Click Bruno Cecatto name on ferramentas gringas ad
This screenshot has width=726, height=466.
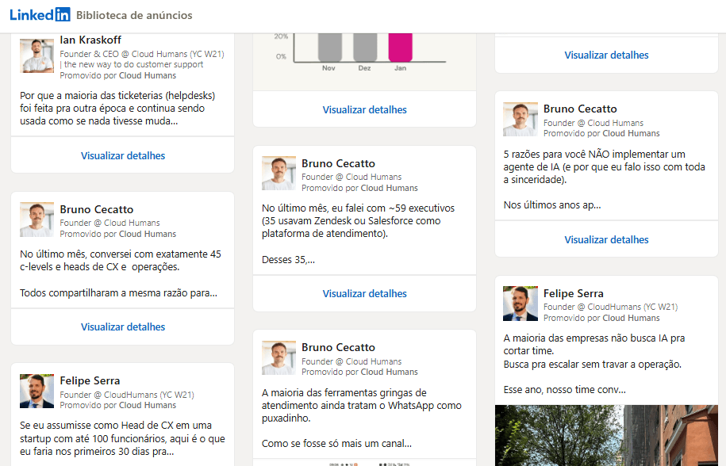(338, 348)
